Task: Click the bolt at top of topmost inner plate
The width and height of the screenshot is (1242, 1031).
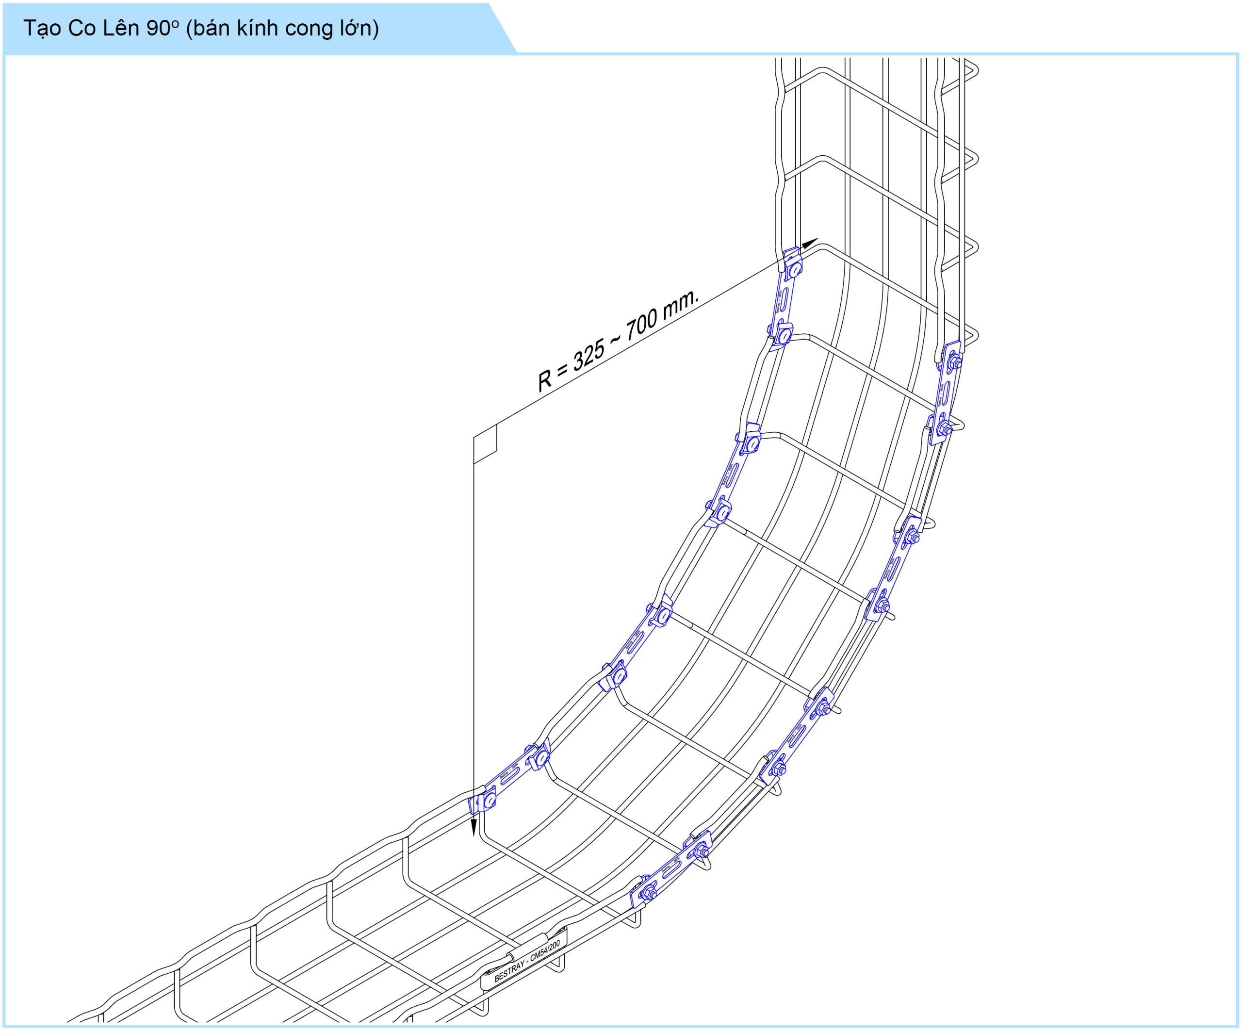Action: click(x=795, y=270)
